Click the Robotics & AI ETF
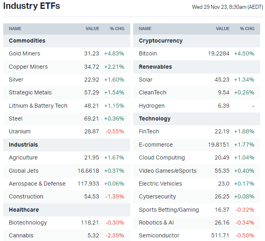265x241 pixels. 156,223
